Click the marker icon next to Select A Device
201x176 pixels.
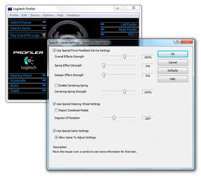(44, 22)
